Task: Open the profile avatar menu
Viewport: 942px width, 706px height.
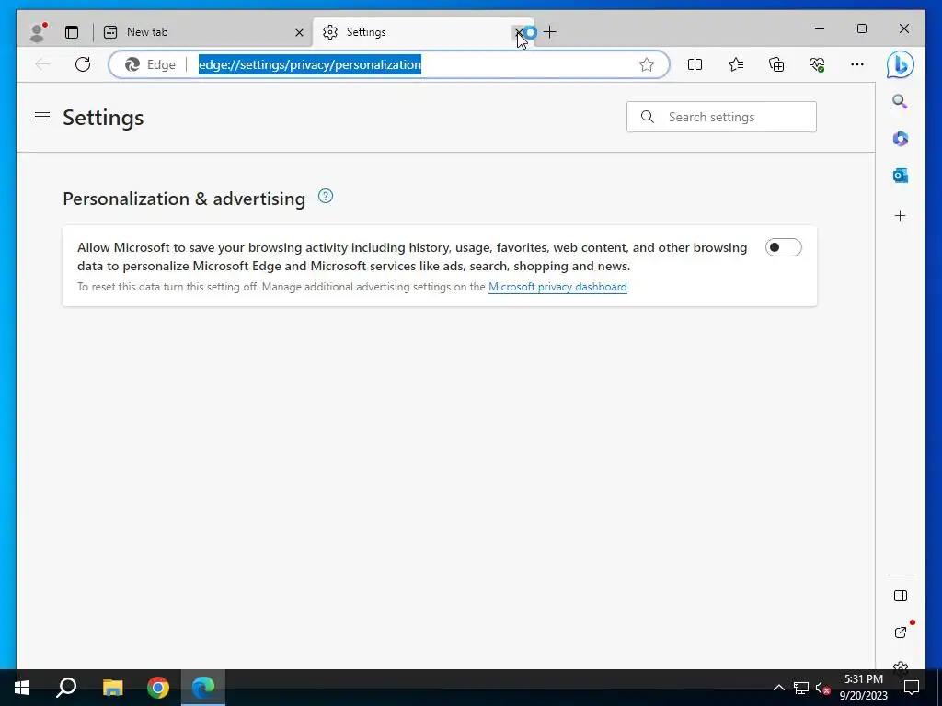Action: coord(38,32)
